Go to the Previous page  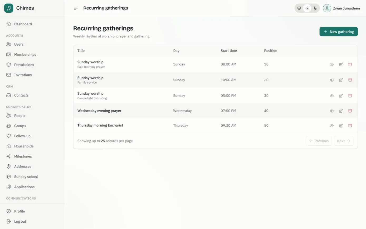pyautogui.click(x=319, y=141)
